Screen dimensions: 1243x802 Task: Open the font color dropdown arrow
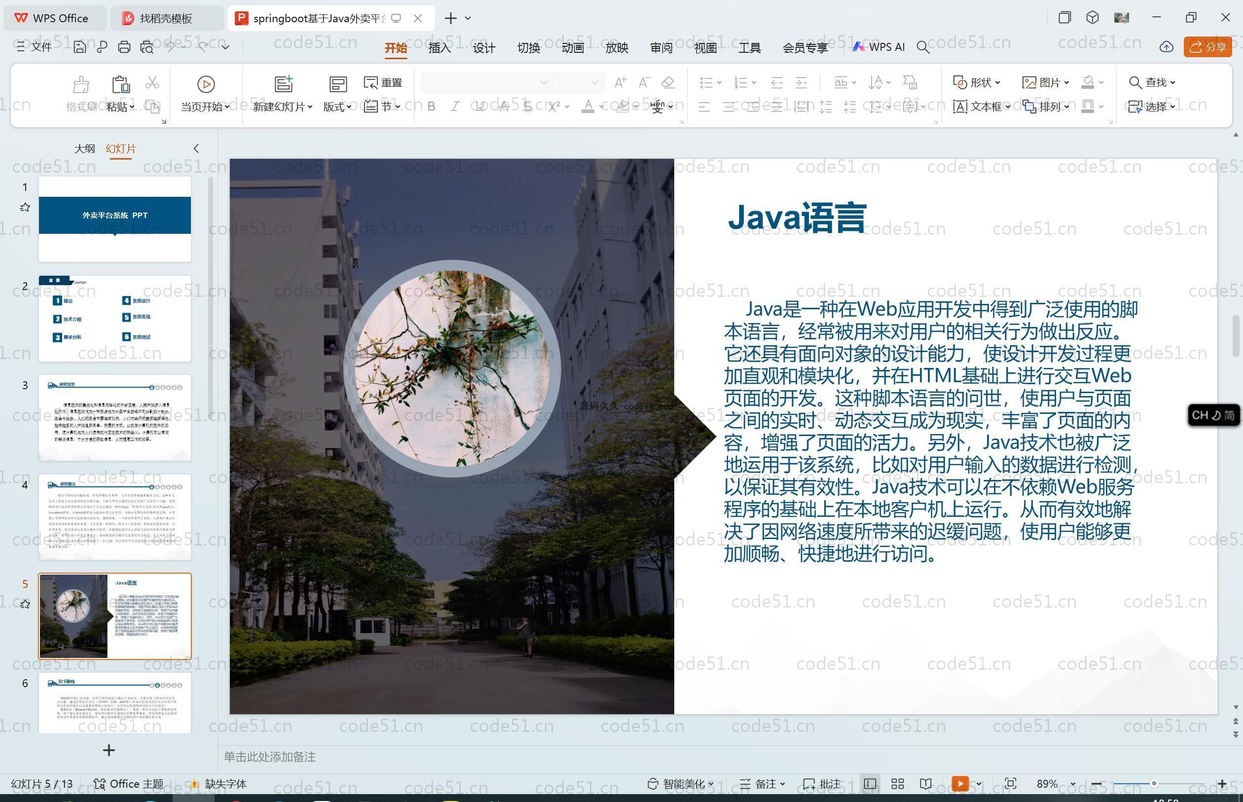click(x=601, y=107)
